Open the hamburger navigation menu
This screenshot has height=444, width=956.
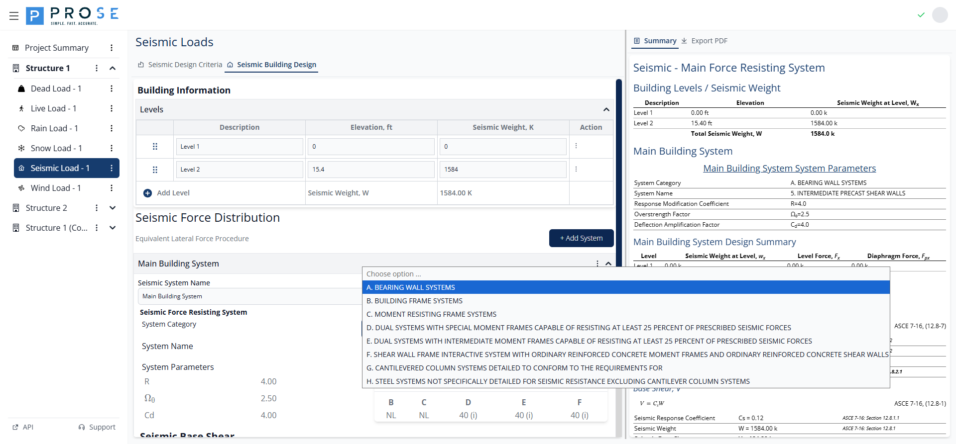pos(14,16)
